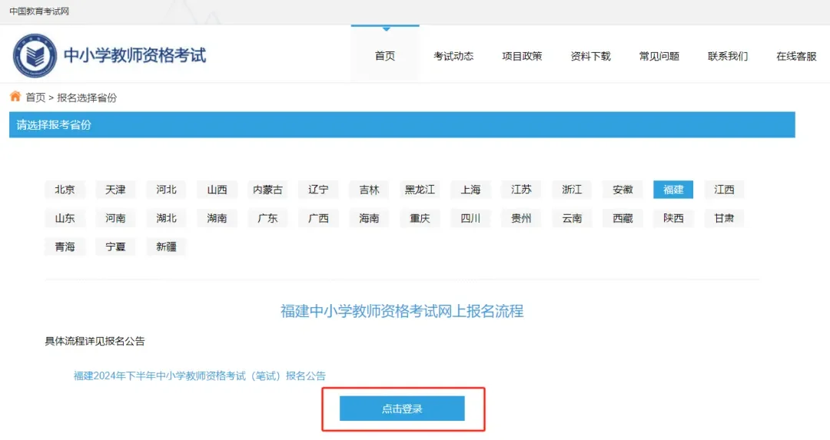
Task: Choose 广东 from the province list
Action: 268,218
